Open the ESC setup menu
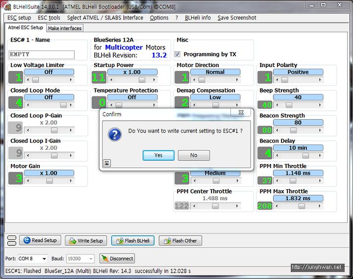Image resolution: width=353 pixels, height=279 pixels. tap(19, 18)
